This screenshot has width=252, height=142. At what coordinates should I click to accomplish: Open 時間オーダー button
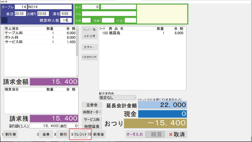tap(92, 112)
